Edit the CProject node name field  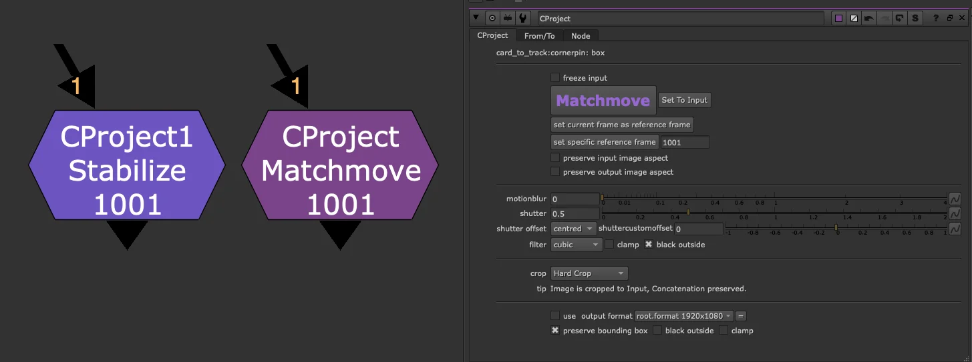pyautogui.click(x=680, y=19)
